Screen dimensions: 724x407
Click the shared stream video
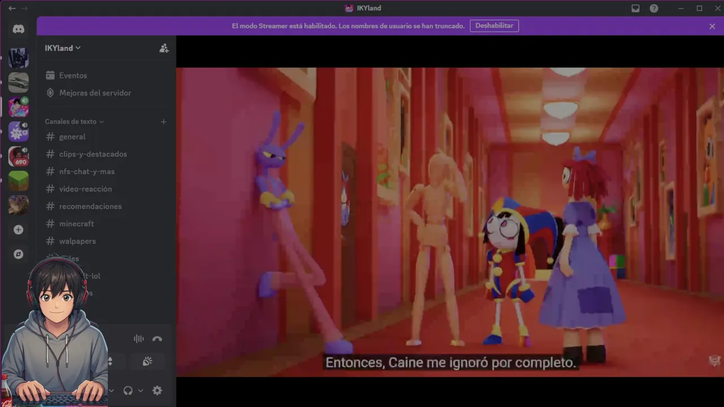point(450,222)
